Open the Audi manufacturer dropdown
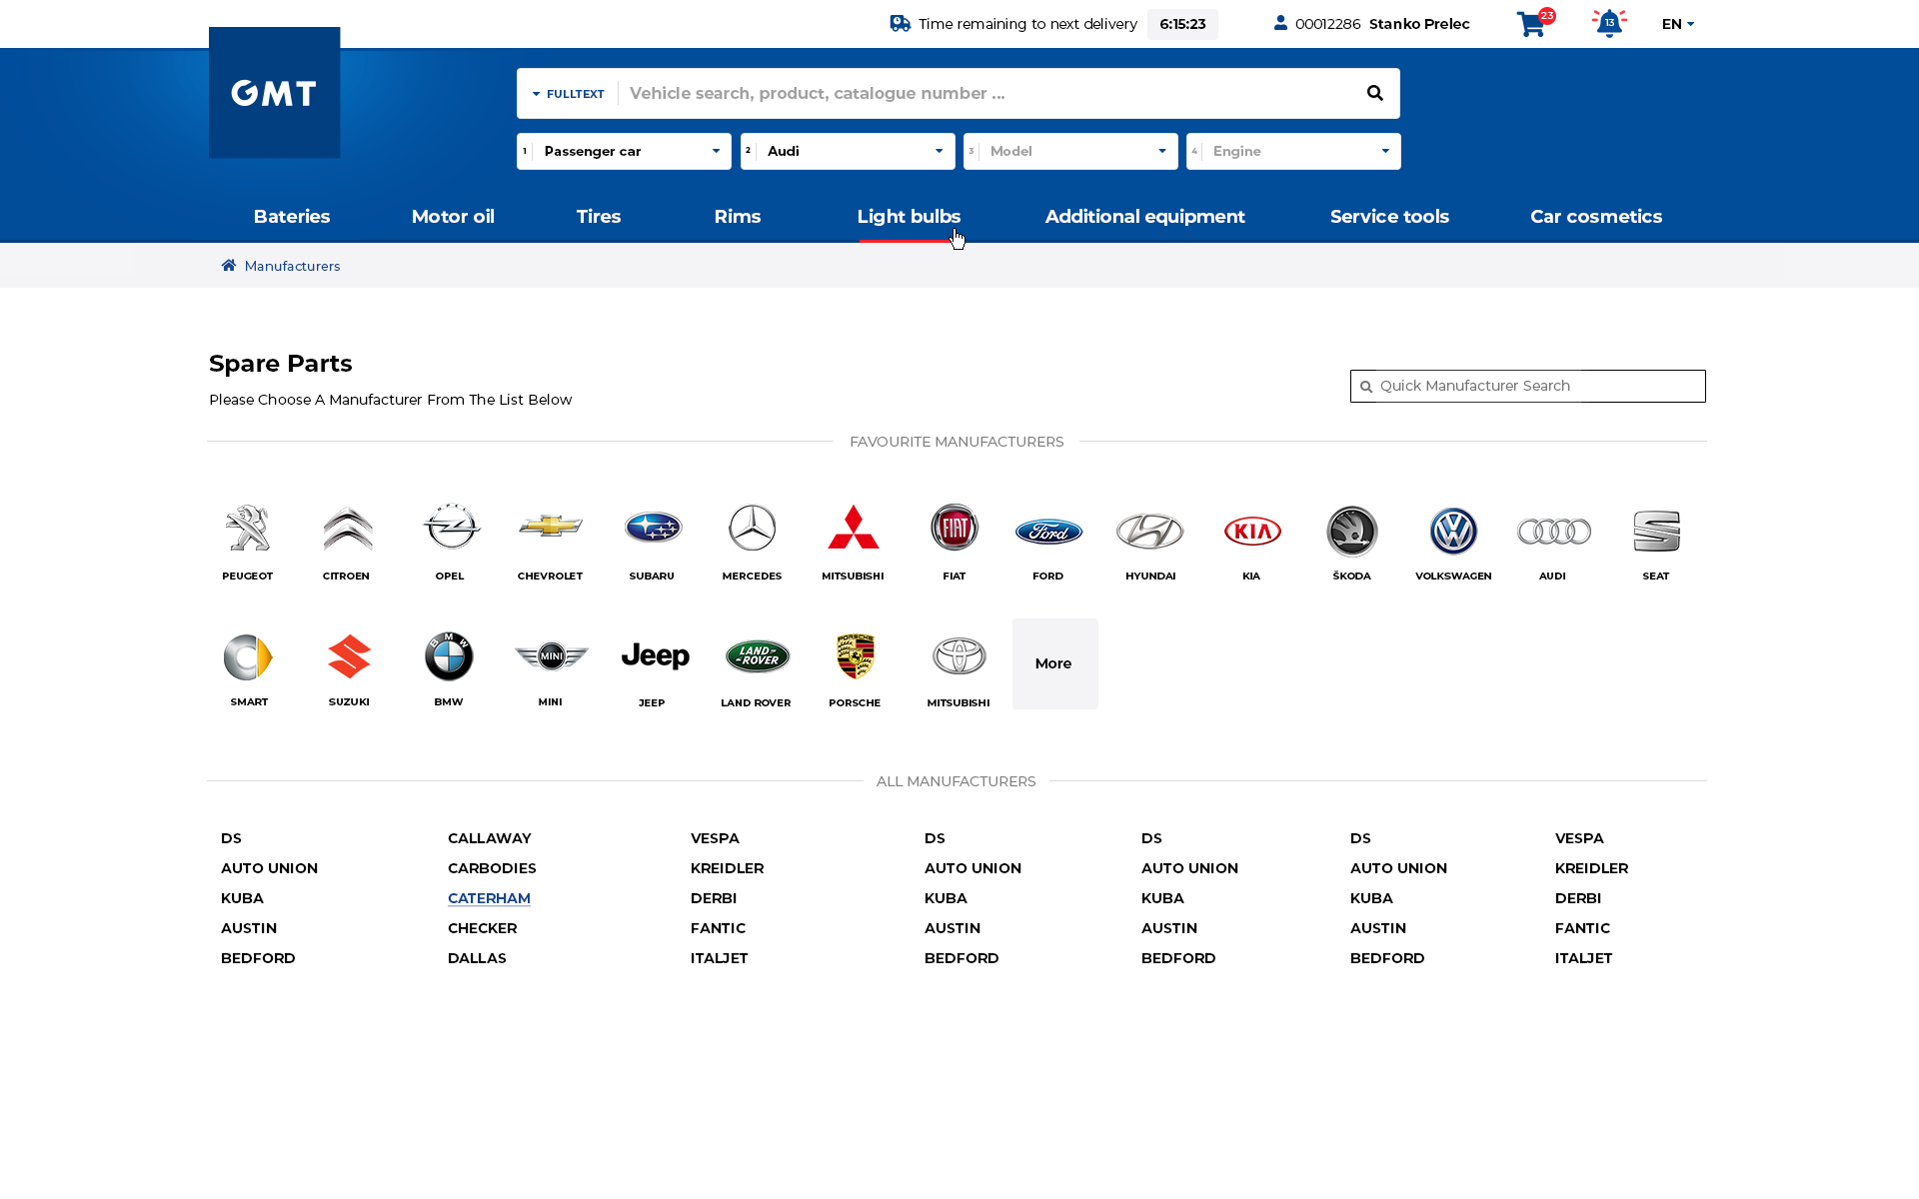This screenshot has width=1919, height=1199. coord(848,151)
